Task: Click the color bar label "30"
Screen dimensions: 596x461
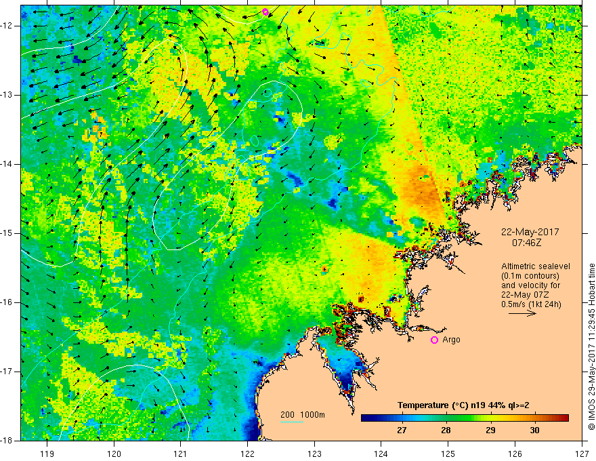Action: (534, 430)
